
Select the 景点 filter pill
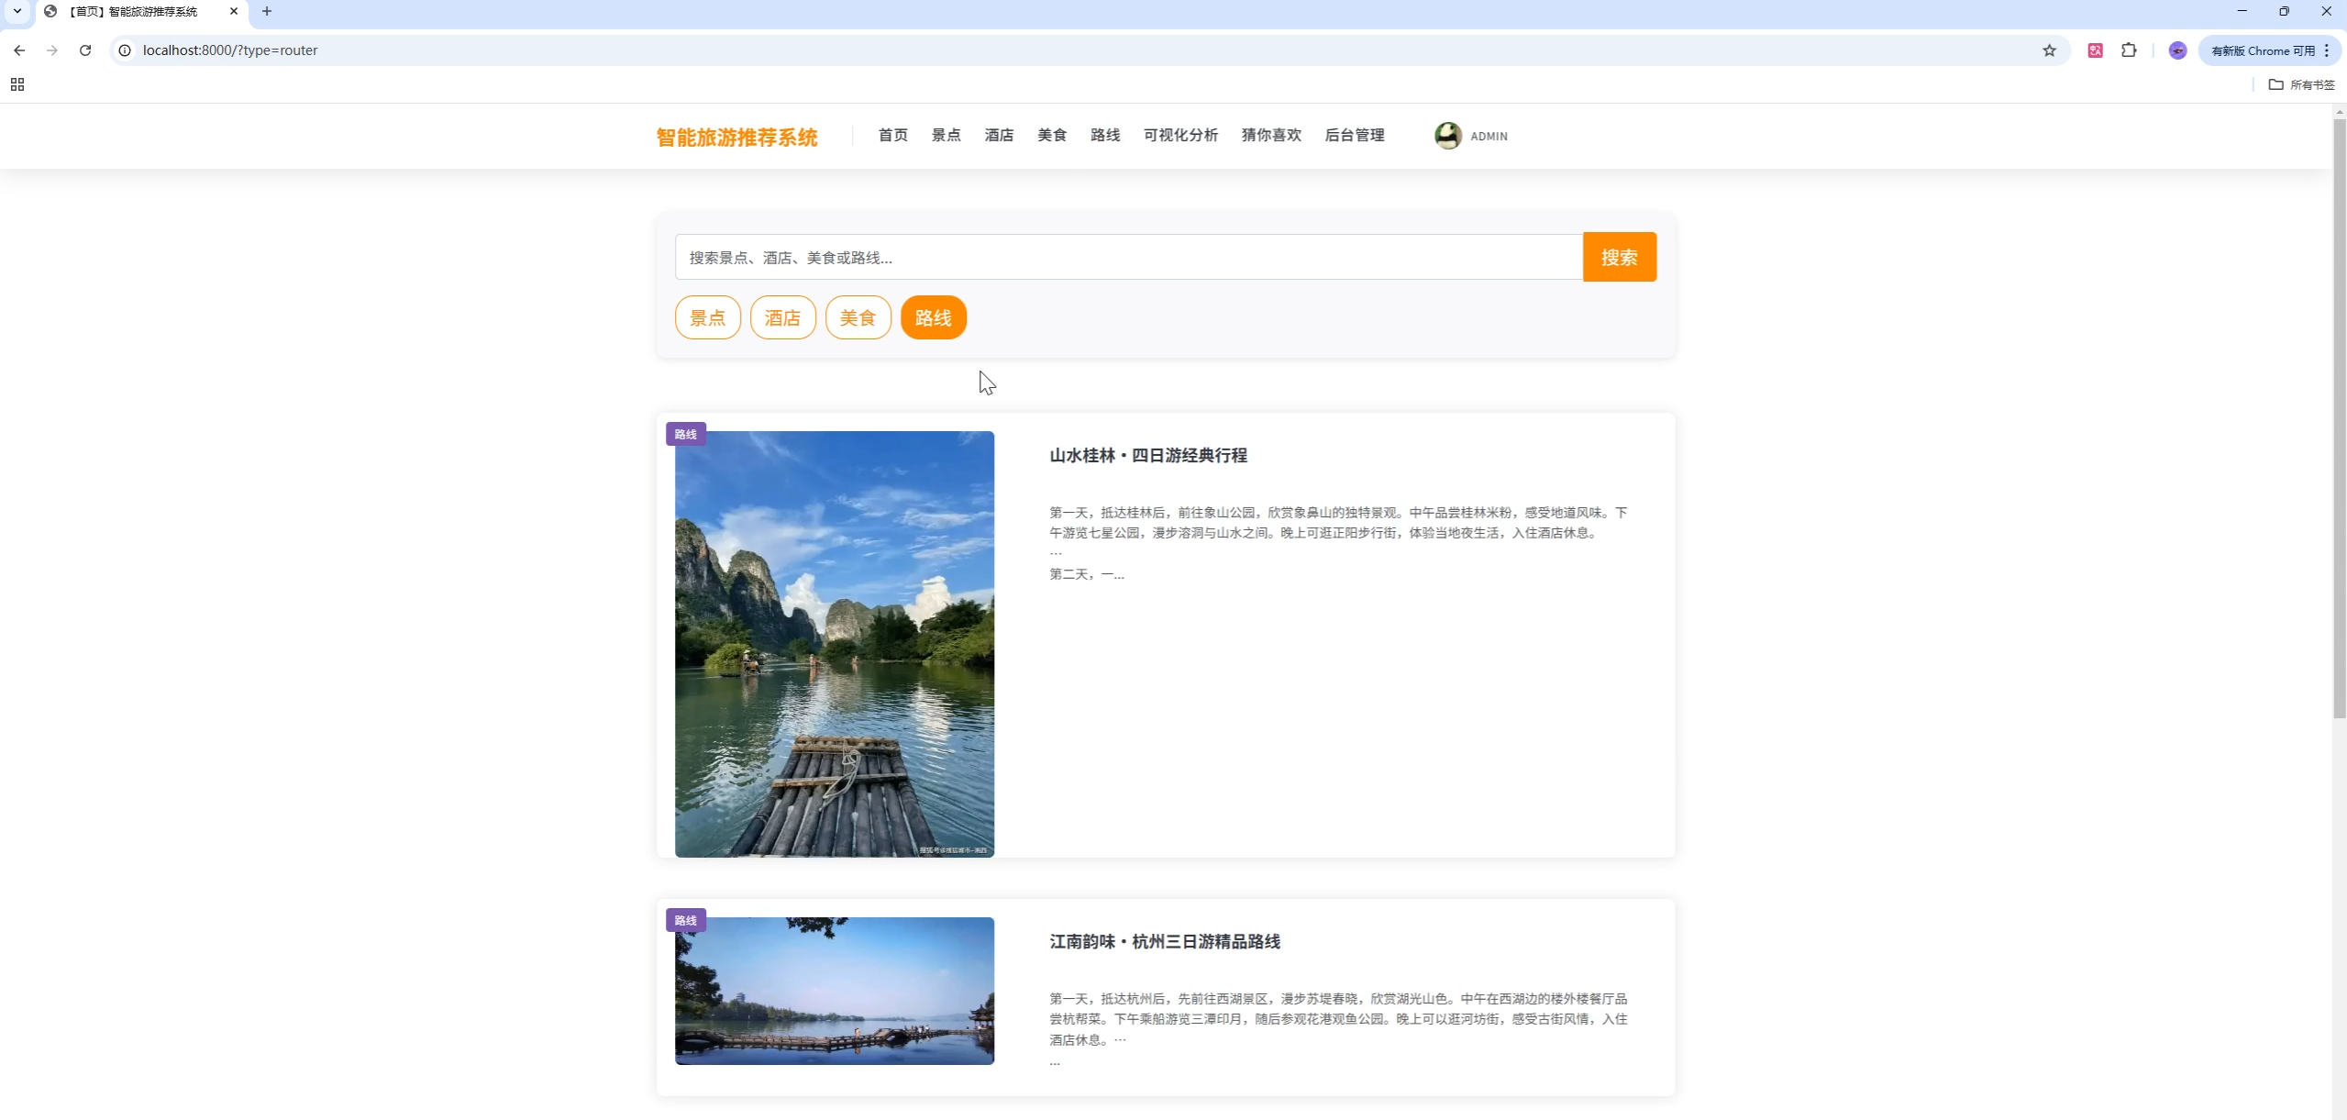pyautogui.click(x=707, y=317)
